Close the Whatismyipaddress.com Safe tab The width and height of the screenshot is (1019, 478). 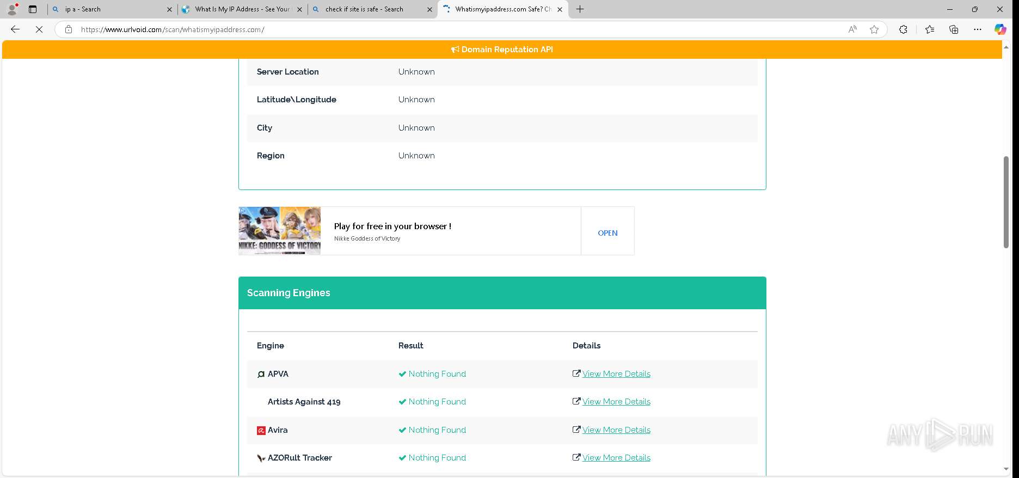point(560,9)
